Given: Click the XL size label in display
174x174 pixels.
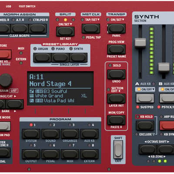Looking at the screenshot, I should [84, 96].
